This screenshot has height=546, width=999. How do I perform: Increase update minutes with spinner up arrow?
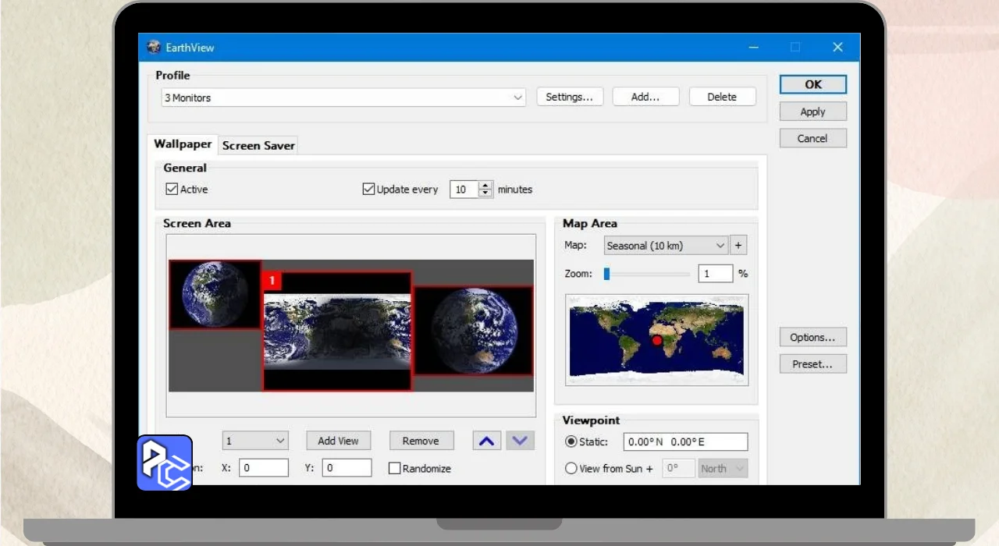(x=486, y=186)
